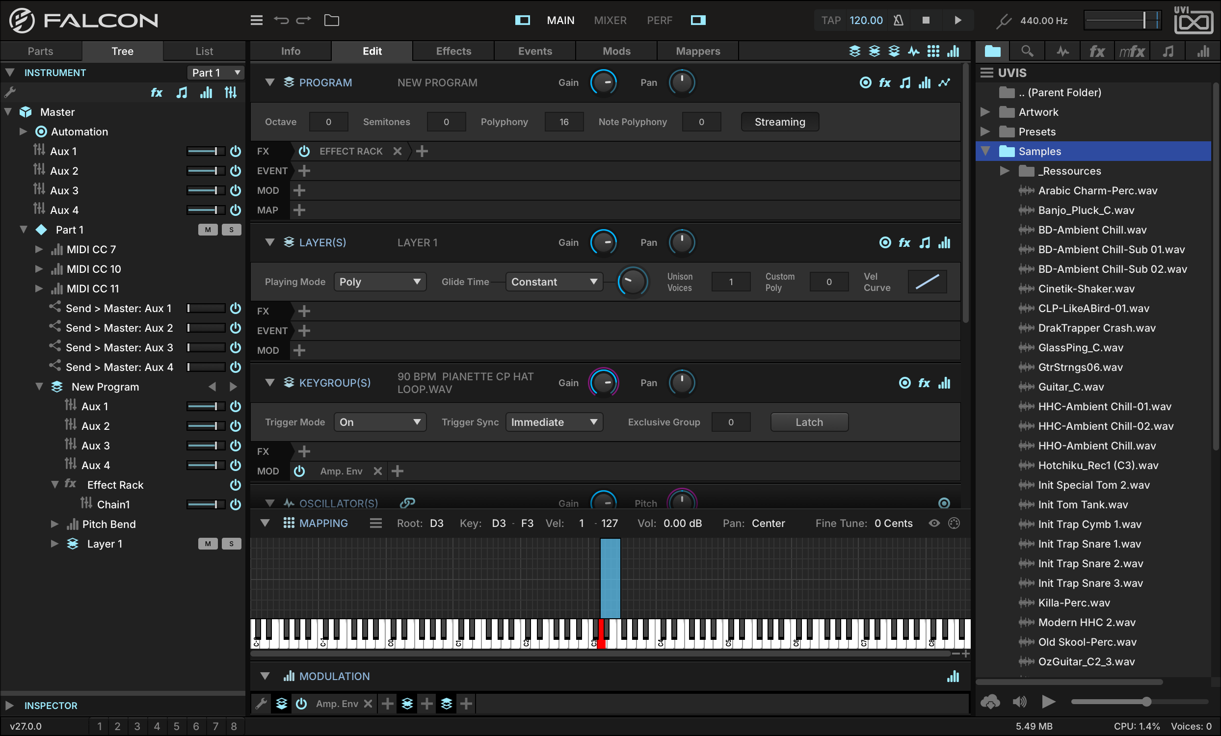This screenshot has width=1221, height=736.
Task: Stop playback in the transport
Action: click(x=926, y=20)
